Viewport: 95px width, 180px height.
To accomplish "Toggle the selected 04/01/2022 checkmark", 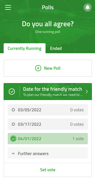I will (13, 139).
